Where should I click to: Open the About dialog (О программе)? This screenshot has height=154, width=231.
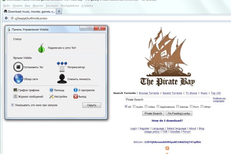(x=75, y=90)
